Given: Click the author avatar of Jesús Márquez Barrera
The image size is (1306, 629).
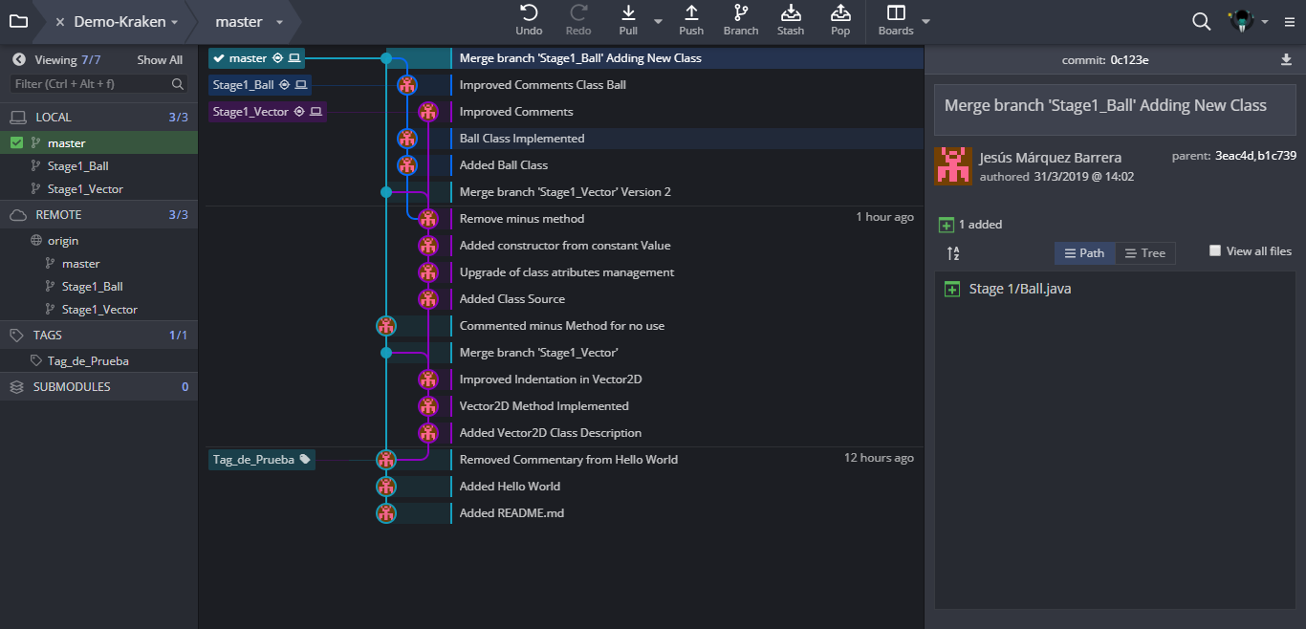Looking at the screenshot, I should 953,165.
